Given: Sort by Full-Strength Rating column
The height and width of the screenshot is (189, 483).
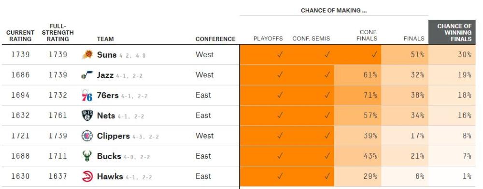Looking at the screenshot, I should click(x=58, y=33).
